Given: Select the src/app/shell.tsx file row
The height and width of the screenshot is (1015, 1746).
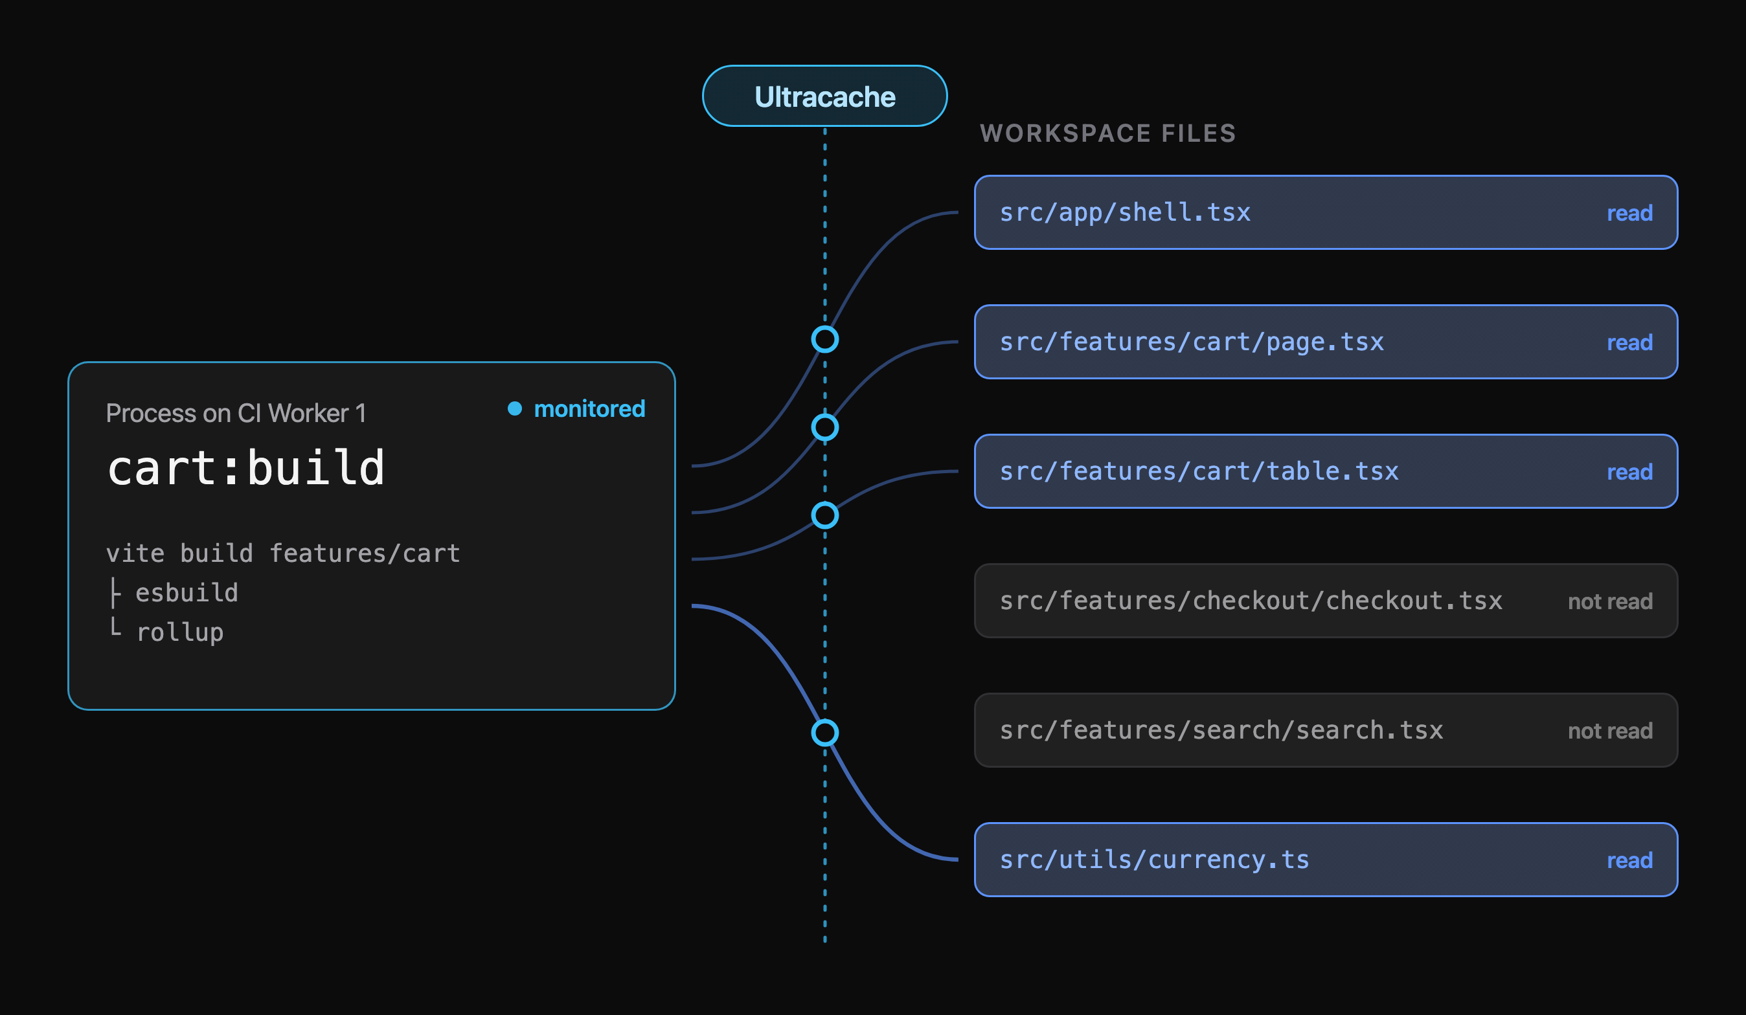Looking at the screenshot, I should 1326,212.
